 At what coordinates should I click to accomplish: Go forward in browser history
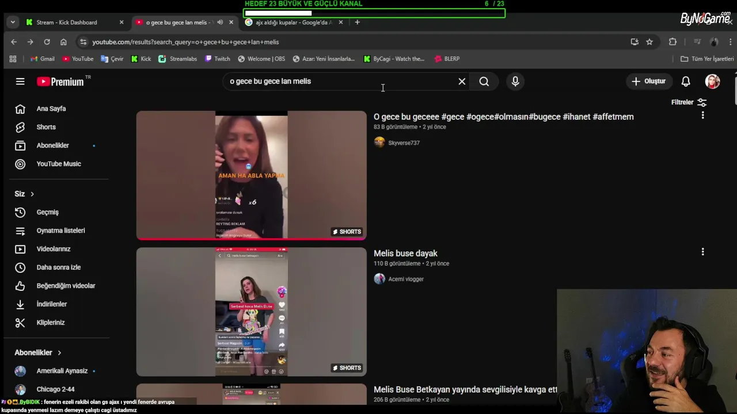coord(31,42)
